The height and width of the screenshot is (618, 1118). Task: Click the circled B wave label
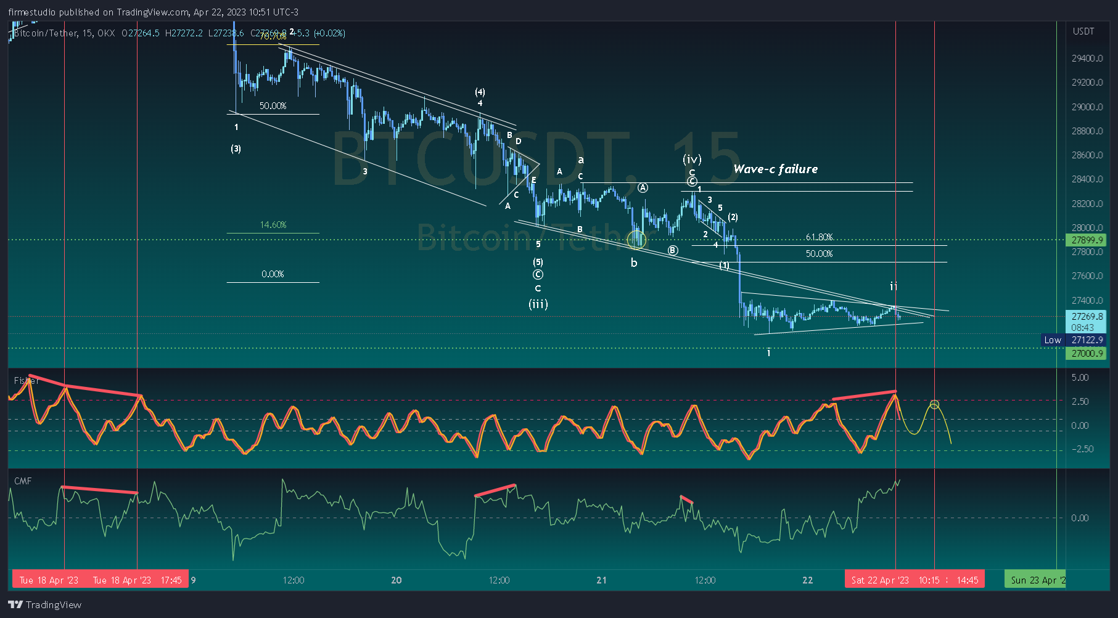pos(673,250)
